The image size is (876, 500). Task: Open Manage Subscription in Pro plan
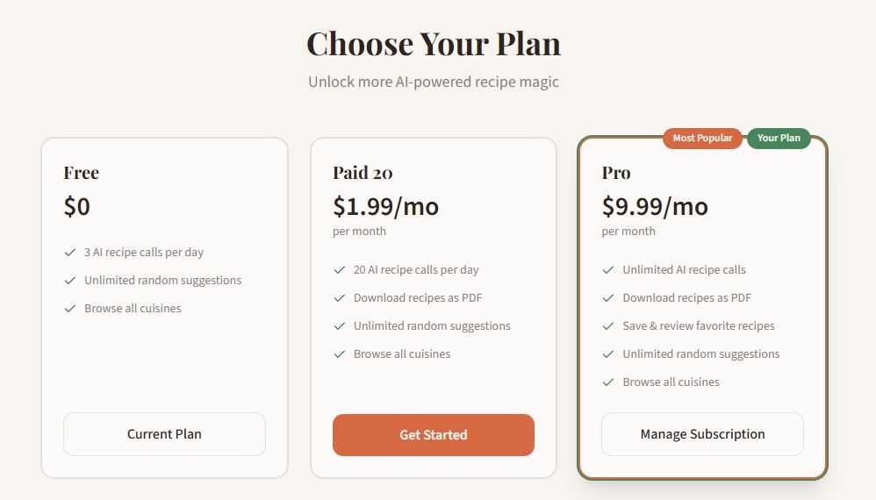point(702,434)
